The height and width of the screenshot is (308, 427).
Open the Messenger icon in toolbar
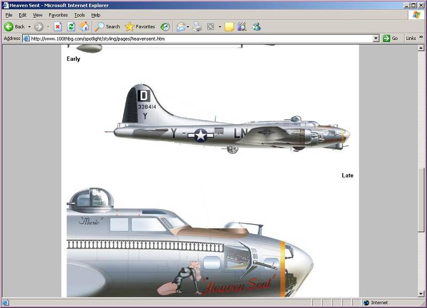[x=256, y=27]
